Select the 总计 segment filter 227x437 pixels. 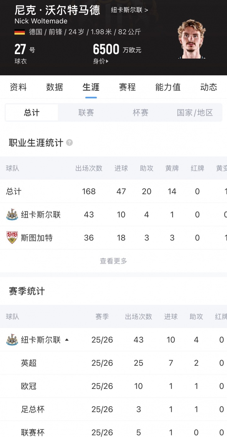pyautogui.click(x=32, y=113)
